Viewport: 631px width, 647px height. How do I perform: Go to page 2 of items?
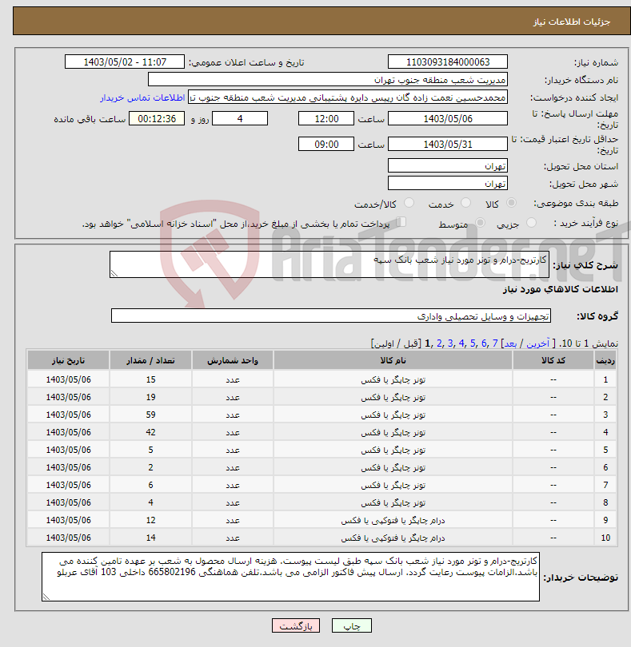(x=439, y=343)
